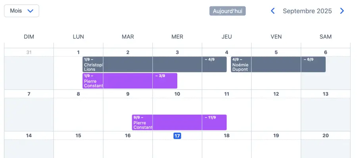Click the LUN column header
Viewport: 357px width, 158px height.
point(78,37)
